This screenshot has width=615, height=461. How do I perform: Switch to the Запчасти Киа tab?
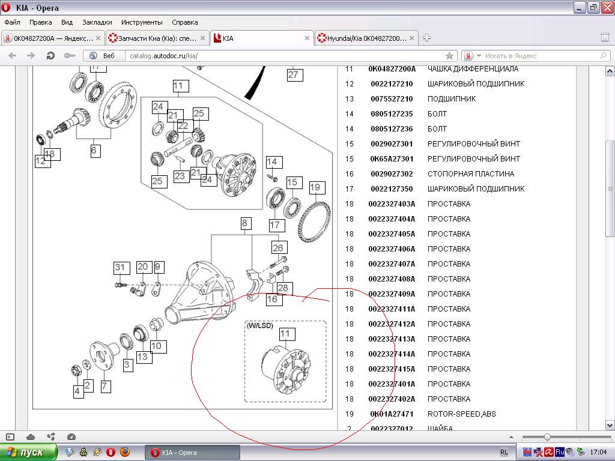pyautogui.click(x=156, y=38)
